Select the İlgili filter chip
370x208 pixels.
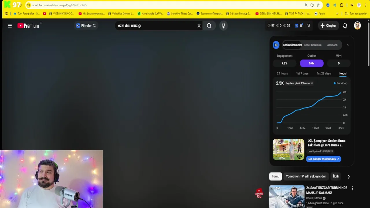(x=336, y=176)
